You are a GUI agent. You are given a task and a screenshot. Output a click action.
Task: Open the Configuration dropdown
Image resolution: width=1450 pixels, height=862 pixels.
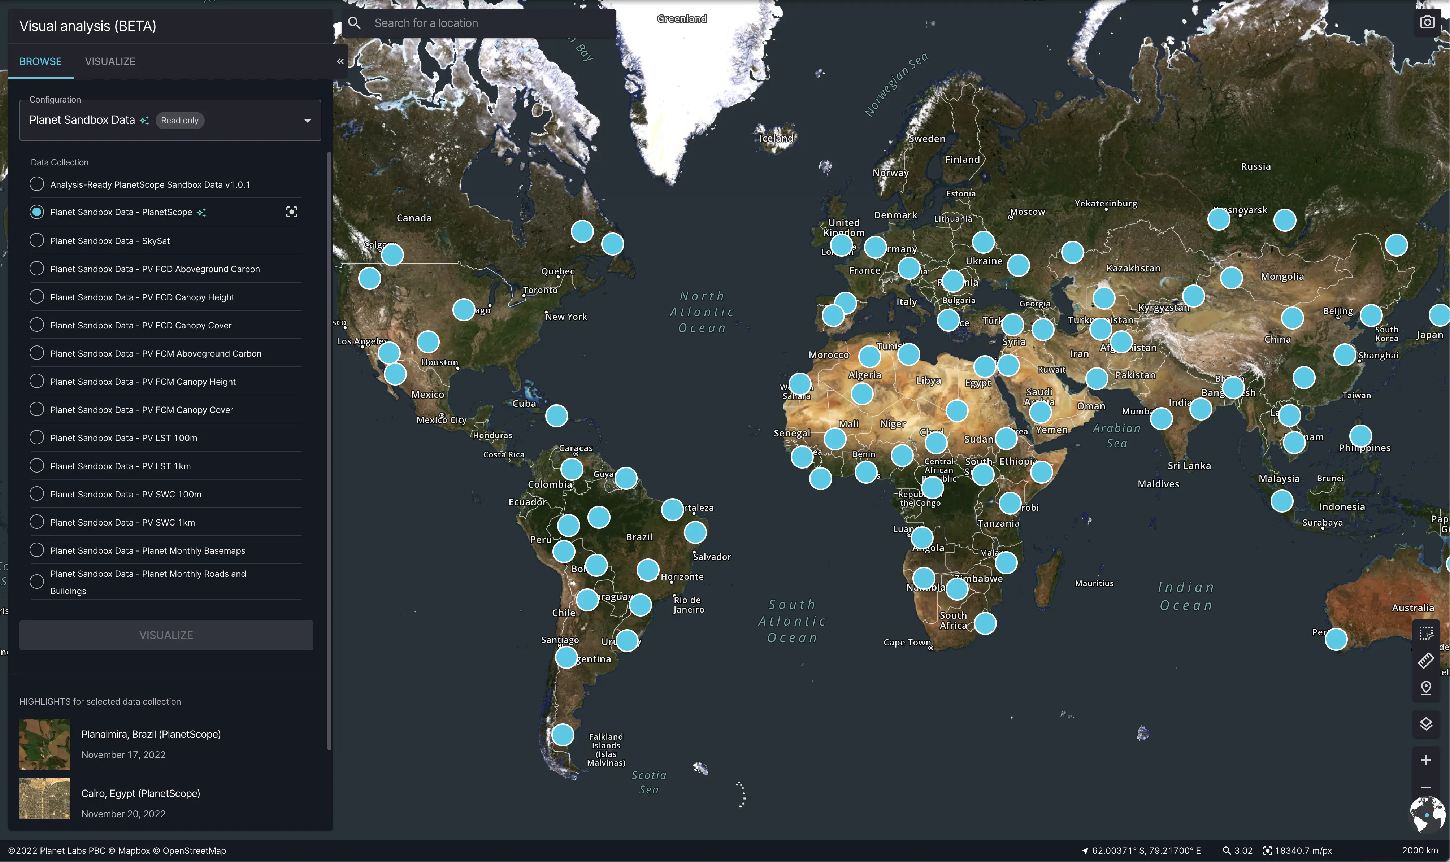click(170, 120)
